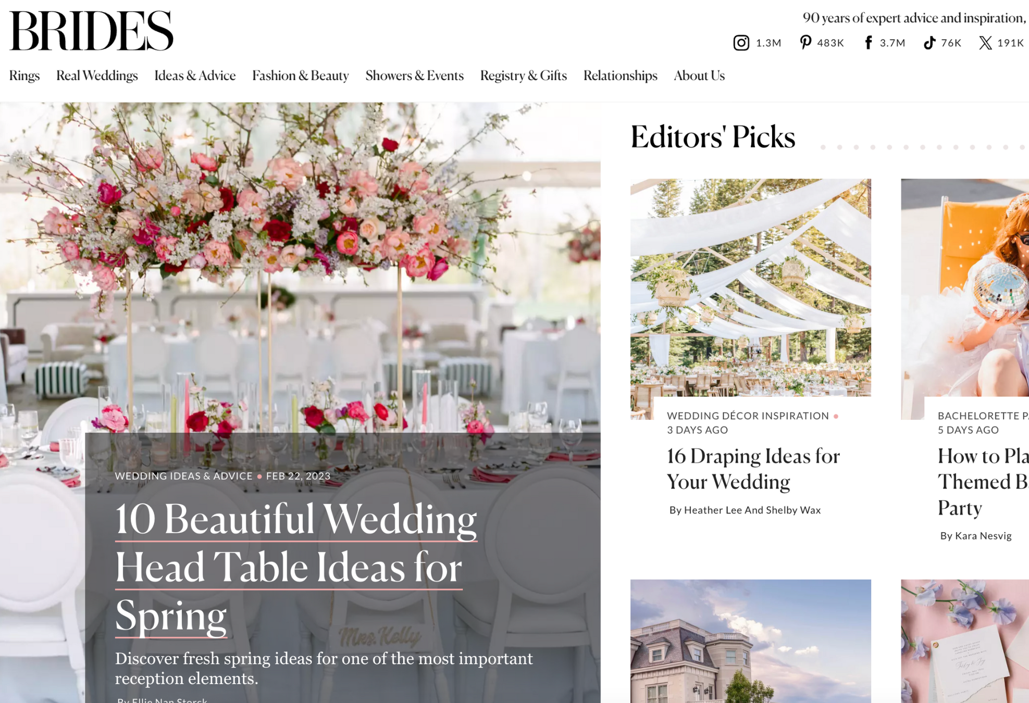Open the Brides TikTok icon
The image size is (1029, 703).
tap(929, 43)
